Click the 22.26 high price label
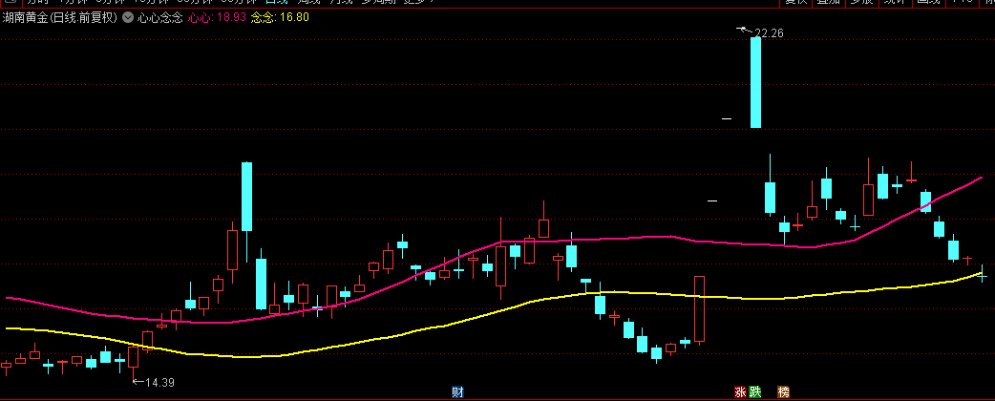This screenshot has width=995, height=401. pyautogui.click(x=769, y=33)
